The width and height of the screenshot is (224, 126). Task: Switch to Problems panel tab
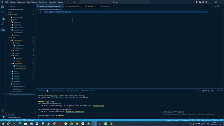click(42, 91)
